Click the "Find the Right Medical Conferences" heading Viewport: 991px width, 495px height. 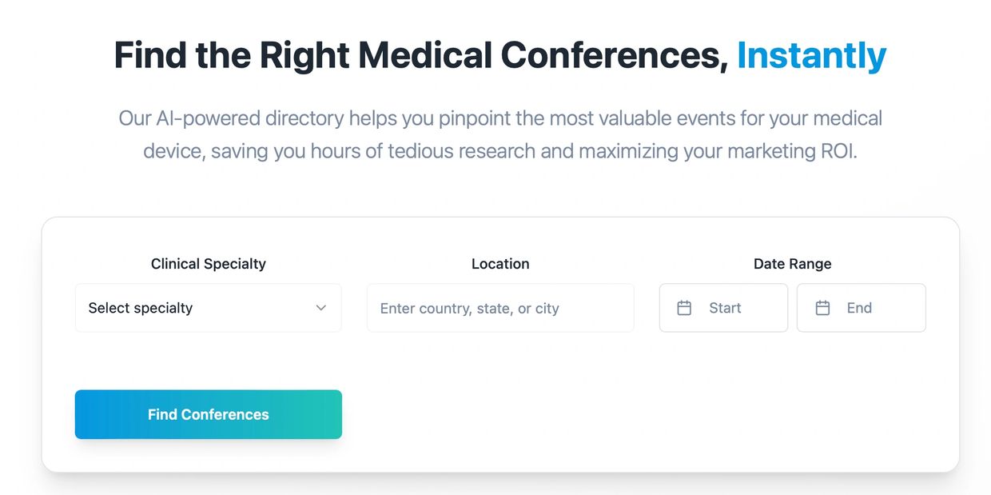click(420, 55)
